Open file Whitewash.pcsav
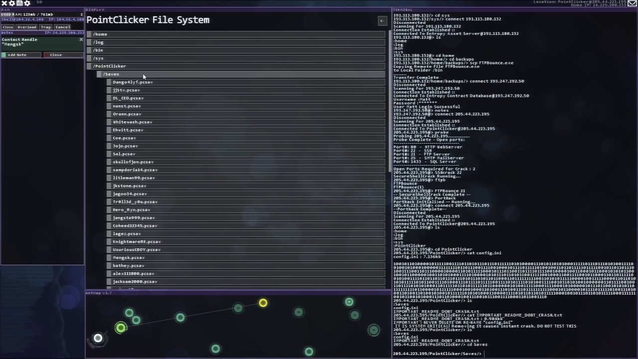This screenshot has height=359, width=638. (246, 122)
